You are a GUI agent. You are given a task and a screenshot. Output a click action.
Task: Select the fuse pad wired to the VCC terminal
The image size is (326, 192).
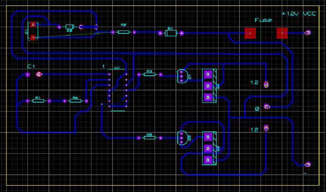pos(282,33)
